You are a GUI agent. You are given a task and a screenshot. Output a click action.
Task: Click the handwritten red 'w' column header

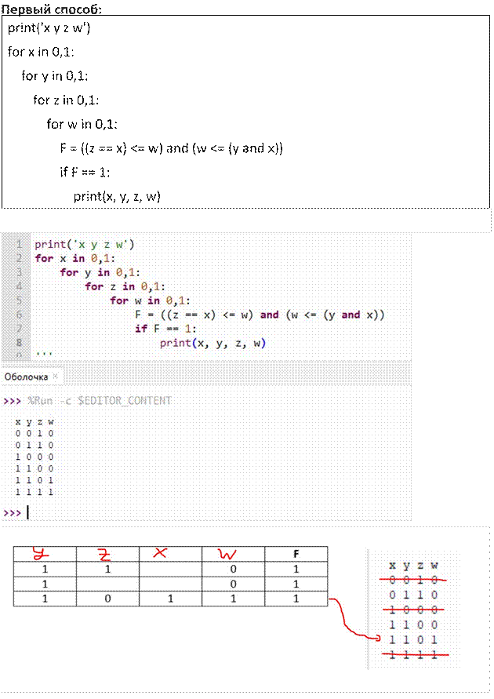point(233,554)
